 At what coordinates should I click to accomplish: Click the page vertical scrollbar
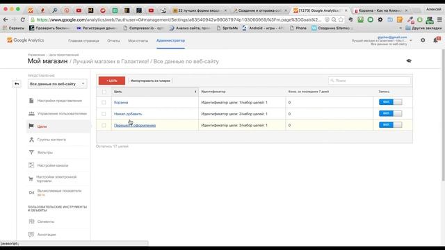tap(443, 115)
